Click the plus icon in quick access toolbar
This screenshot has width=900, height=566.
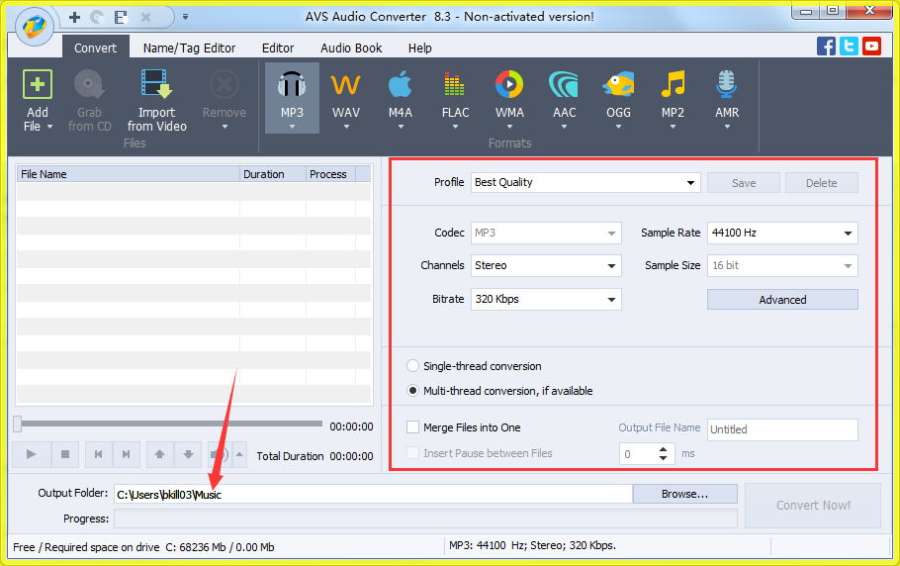(x=74, y=17)
